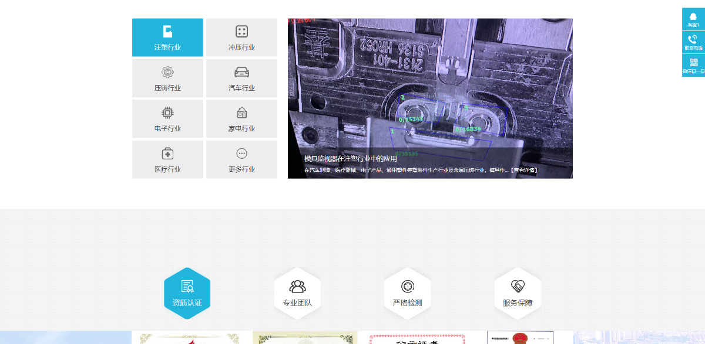This screenshot has height=344, width=705.
Task: Click the 压铸行业 gear icon
Action: pyautogui.click(x=167, y=72)
